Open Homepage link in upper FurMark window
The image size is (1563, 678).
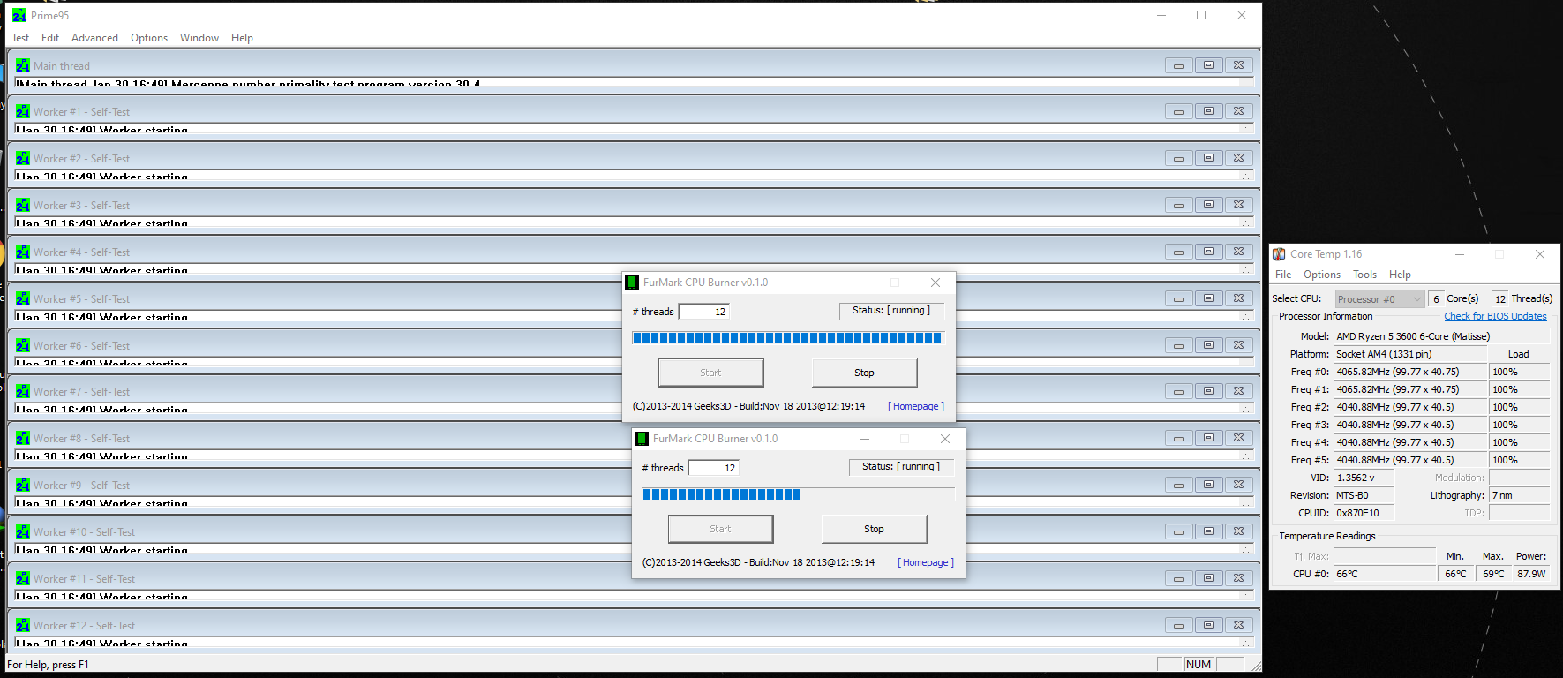coord(916,406)
